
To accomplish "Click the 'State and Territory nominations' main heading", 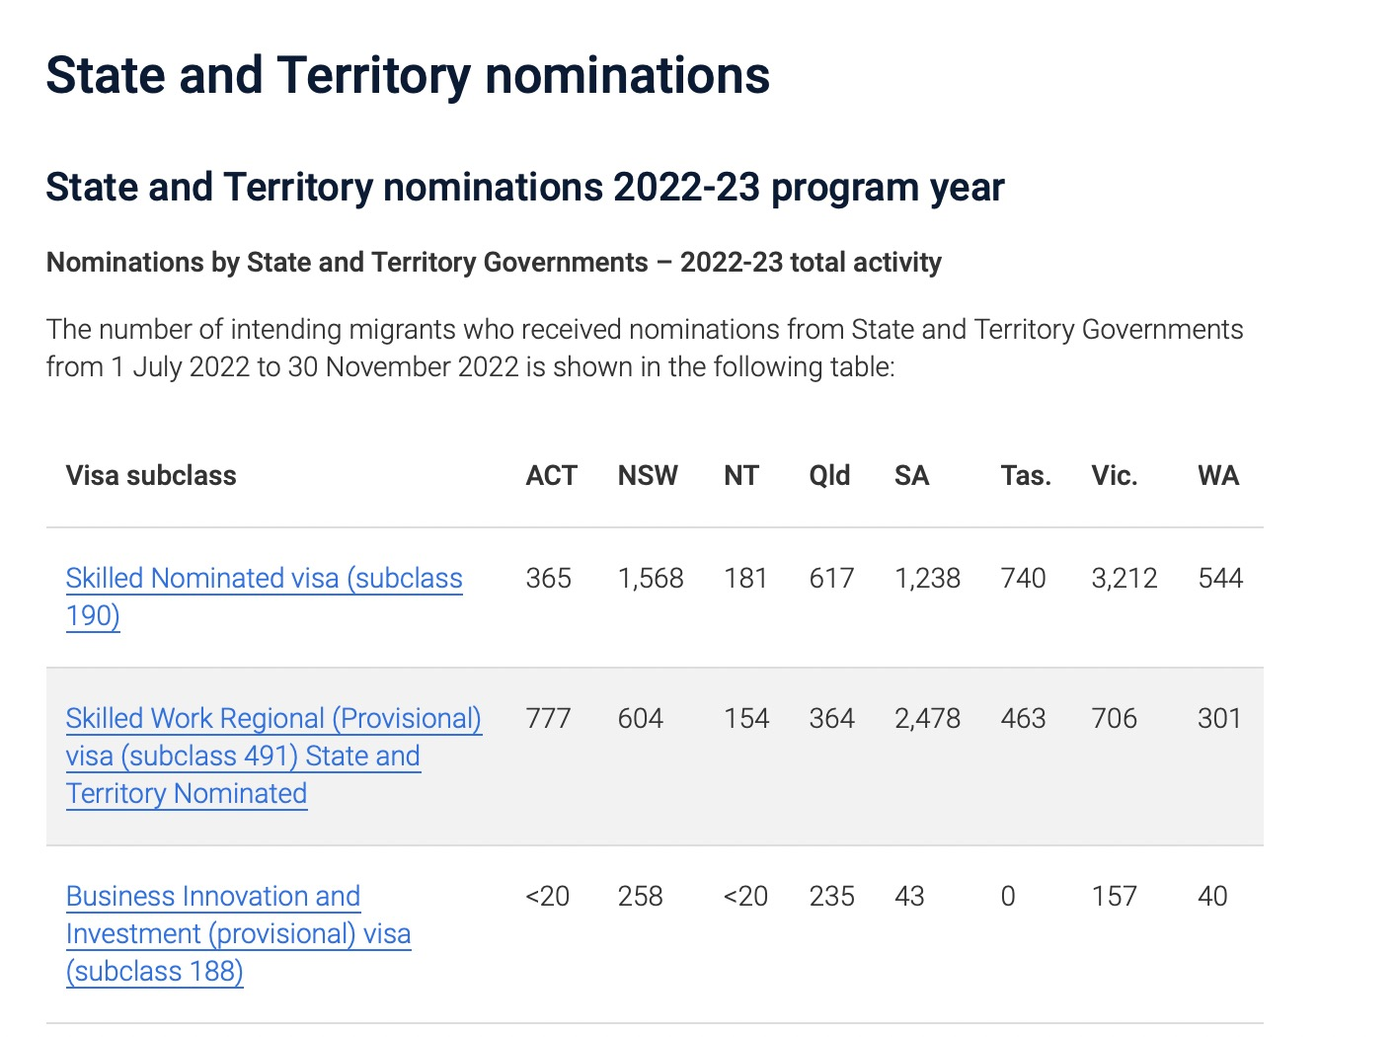I will coord(408,76).
